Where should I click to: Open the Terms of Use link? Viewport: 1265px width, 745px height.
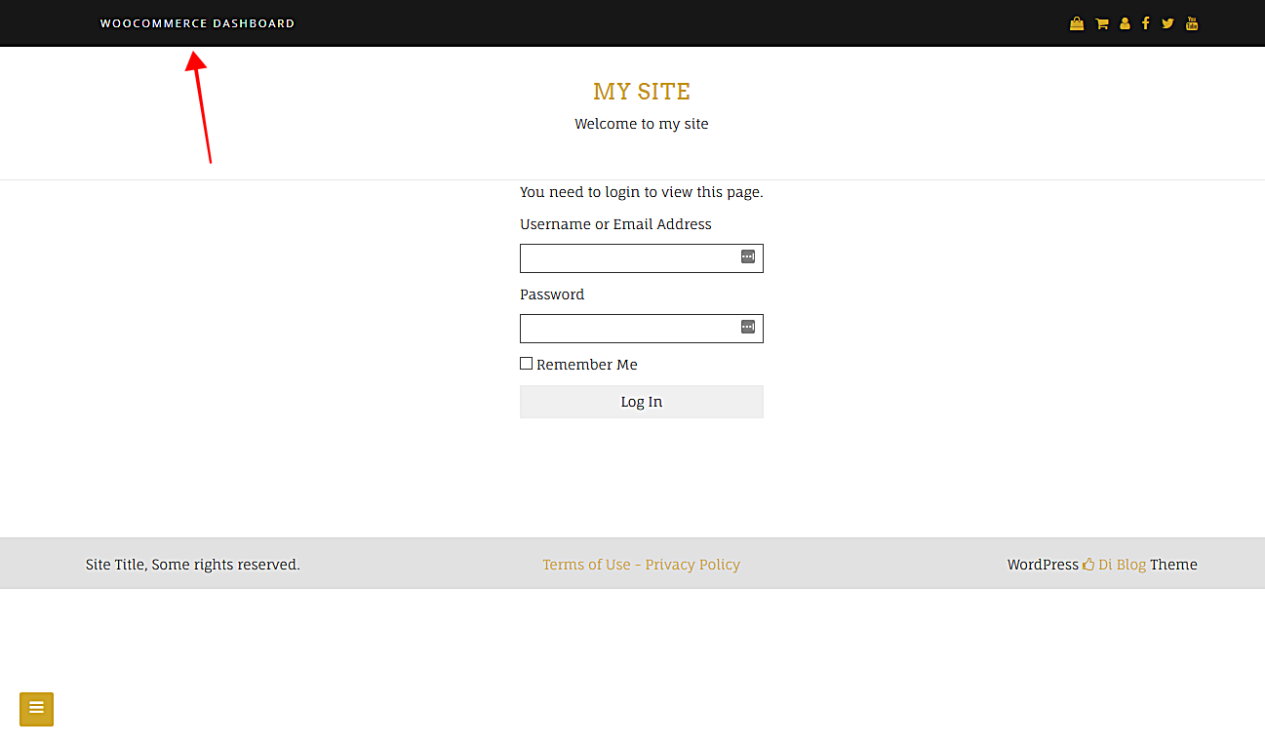click(586, 565)
